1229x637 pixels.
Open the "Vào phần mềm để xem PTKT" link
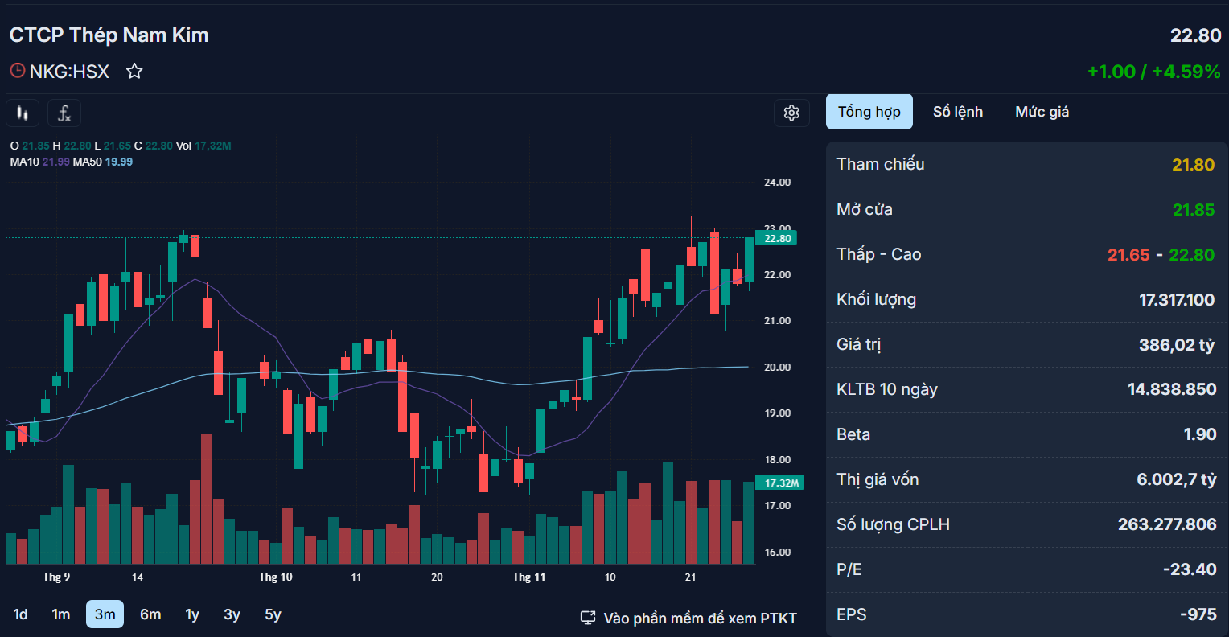tap(688, 618)
